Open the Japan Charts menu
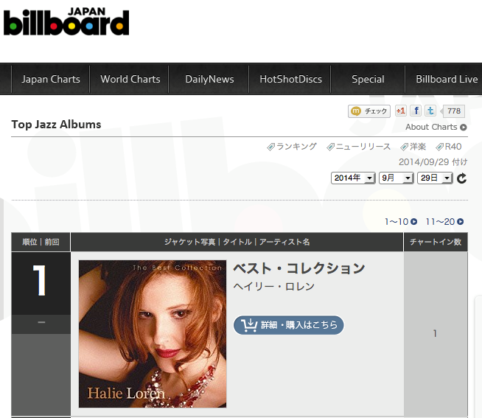Screen dimensions: 482x418 pos(51,79)
